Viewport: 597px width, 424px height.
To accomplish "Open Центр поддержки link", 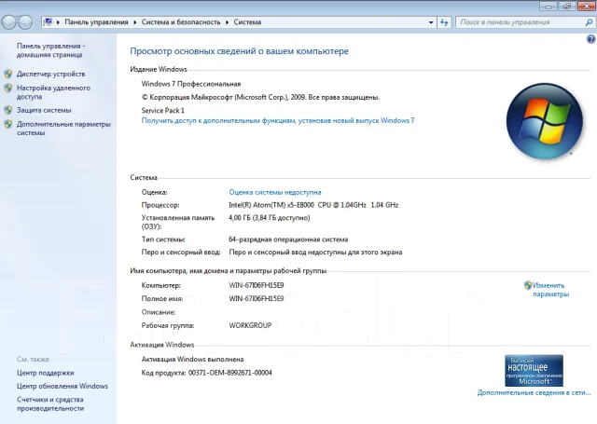I will (x=46, y=373).
